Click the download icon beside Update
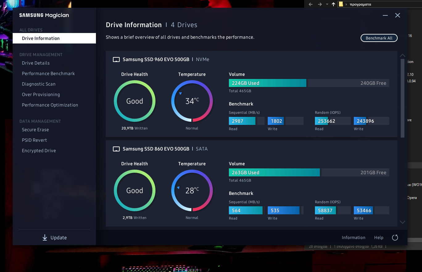Viewport: 422px width, 272px height. 45,237
